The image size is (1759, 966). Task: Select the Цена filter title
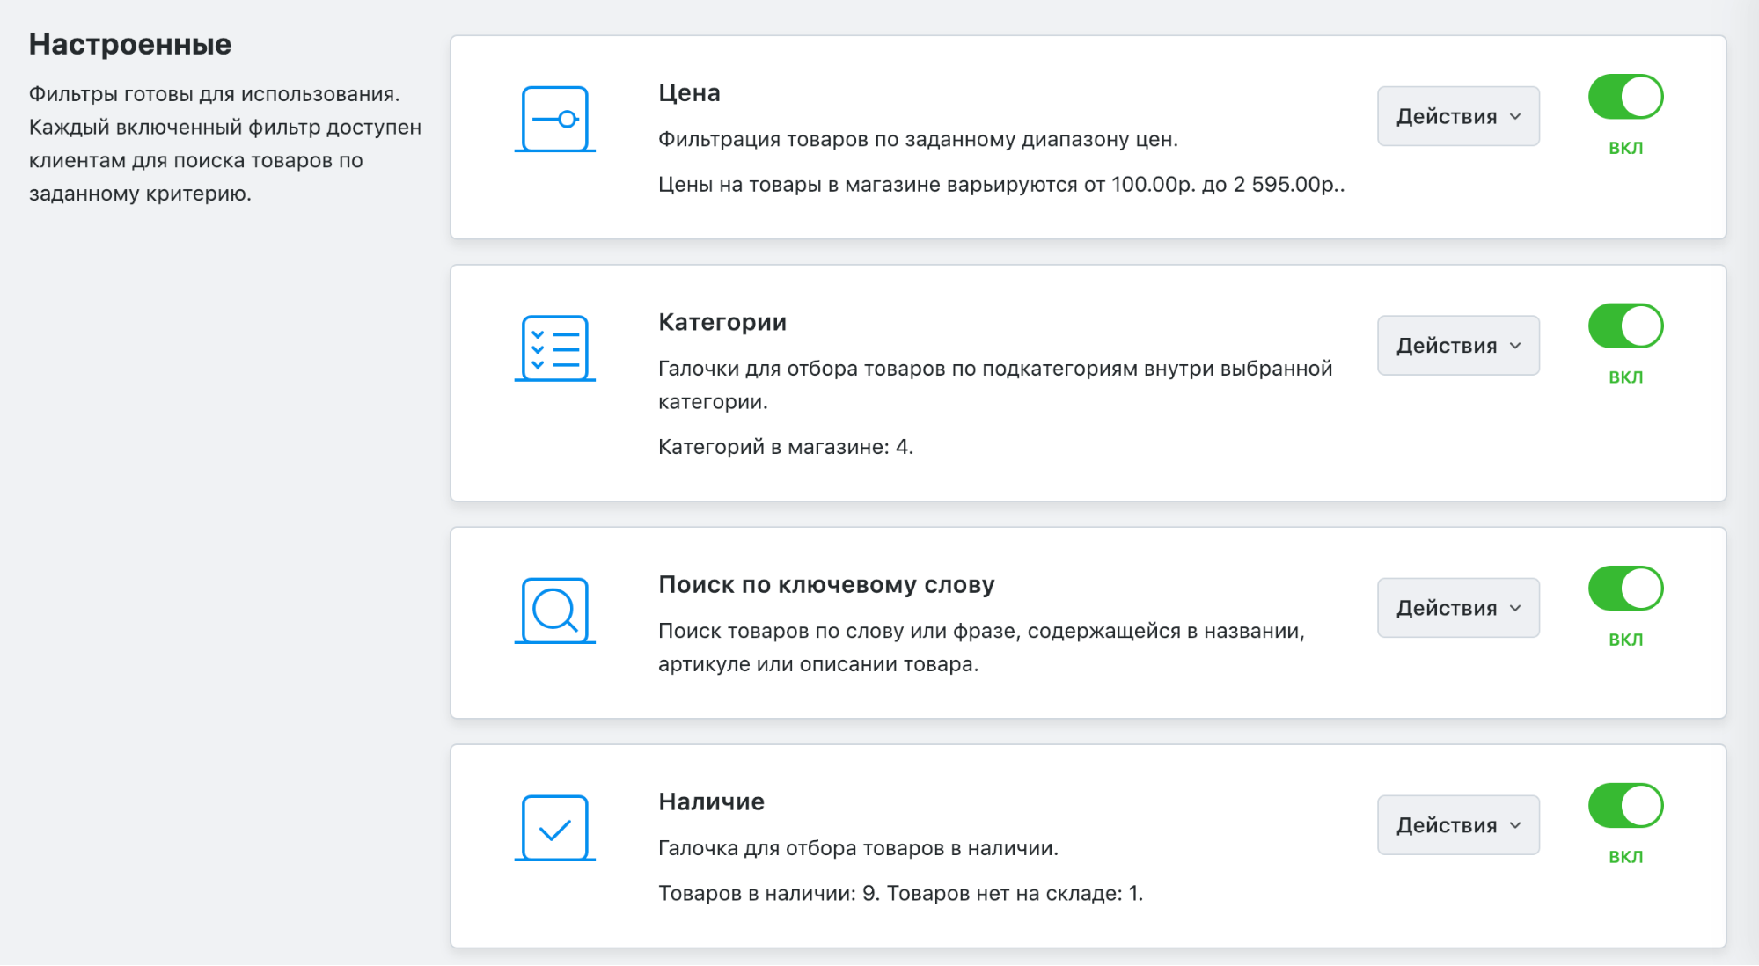(x=689, y=93)
